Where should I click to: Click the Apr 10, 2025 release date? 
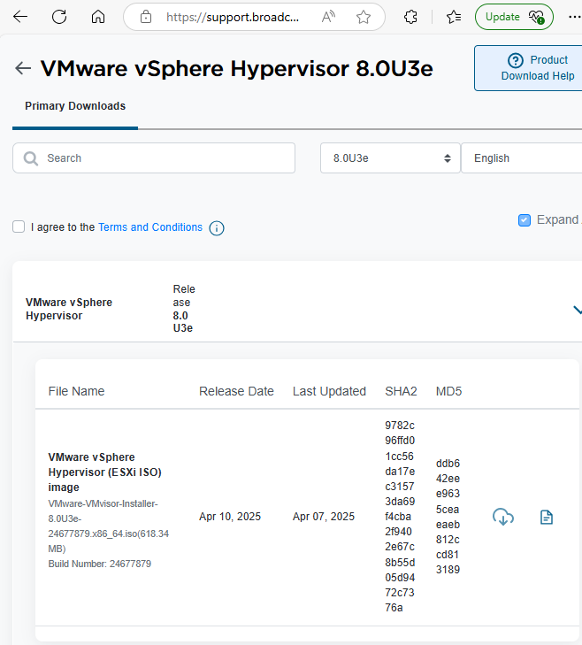point(230,517)
